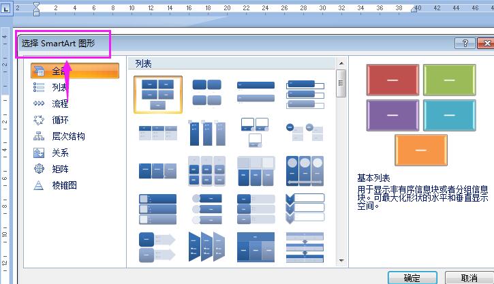Pick the 关系 relationship icon

pos(39,153)
